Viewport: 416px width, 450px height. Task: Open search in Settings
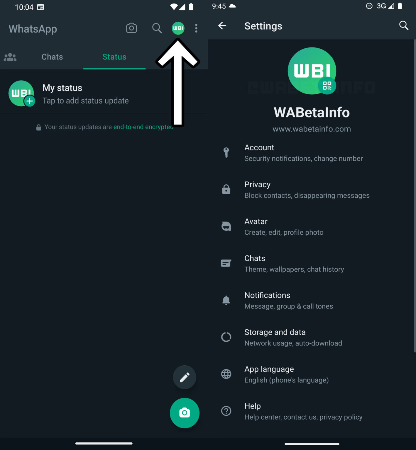coord(404,26)
